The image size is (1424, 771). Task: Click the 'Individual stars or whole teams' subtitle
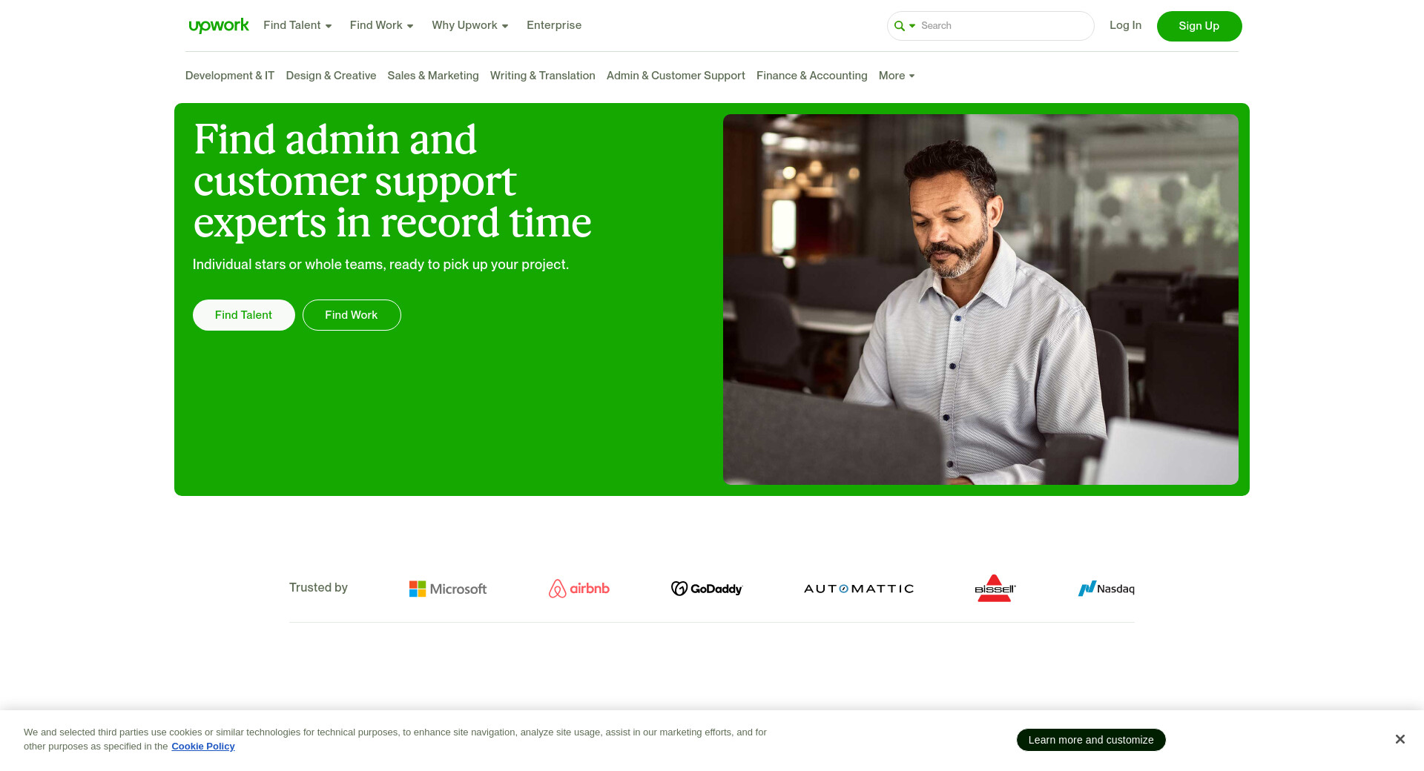380,265
